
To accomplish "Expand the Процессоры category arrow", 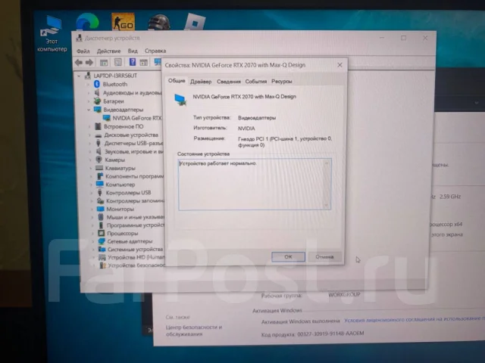I will tap(92, 233).
